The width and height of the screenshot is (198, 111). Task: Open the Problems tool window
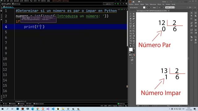pyautogui.click(x=12, y=104)
